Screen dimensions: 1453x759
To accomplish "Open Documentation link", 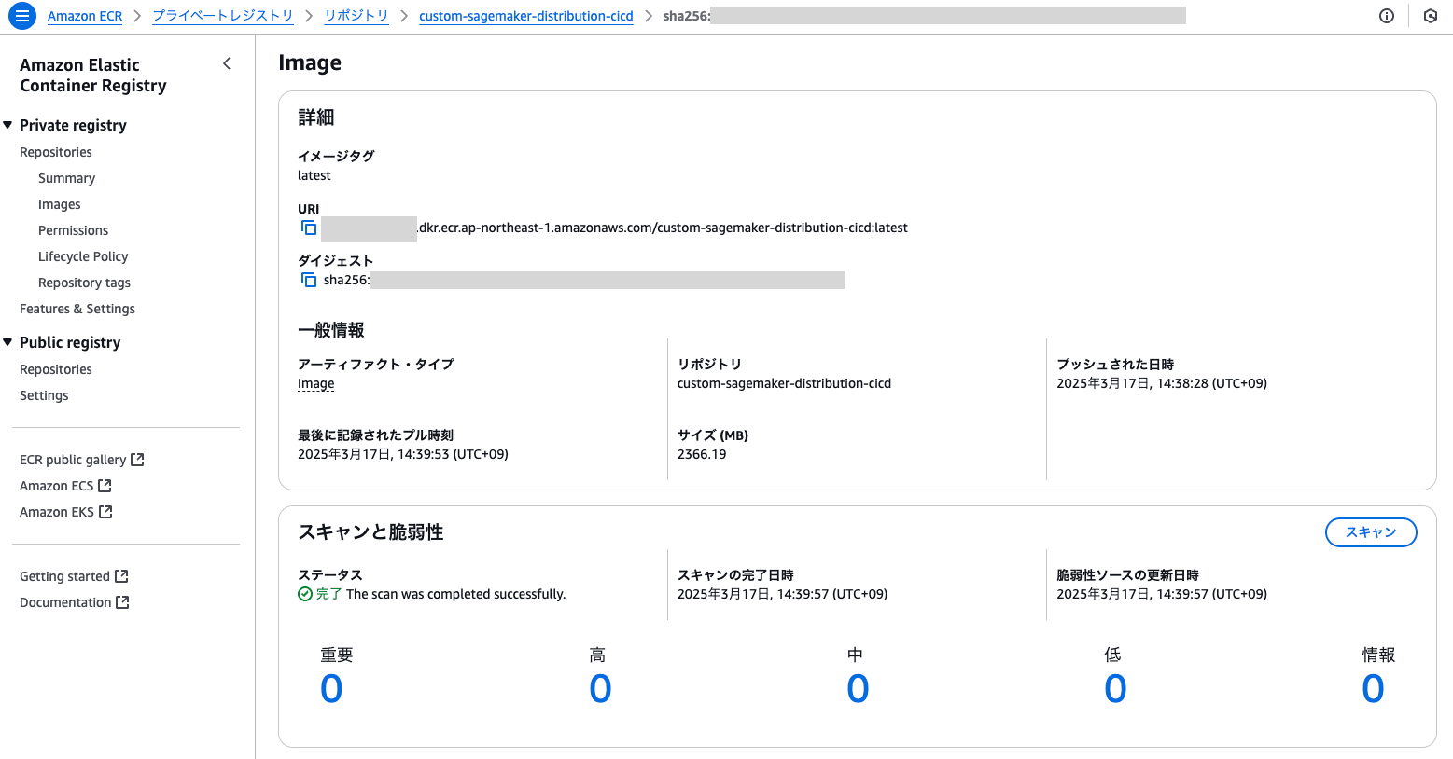I will [65, 602].
